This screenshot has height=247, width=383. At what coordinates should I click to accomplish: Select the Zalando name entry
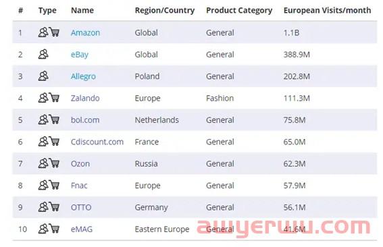point(85,98)
